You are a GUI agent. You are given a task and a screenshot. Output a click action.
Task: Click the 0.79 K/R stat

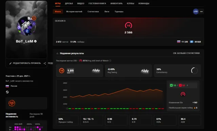[141, 120]
